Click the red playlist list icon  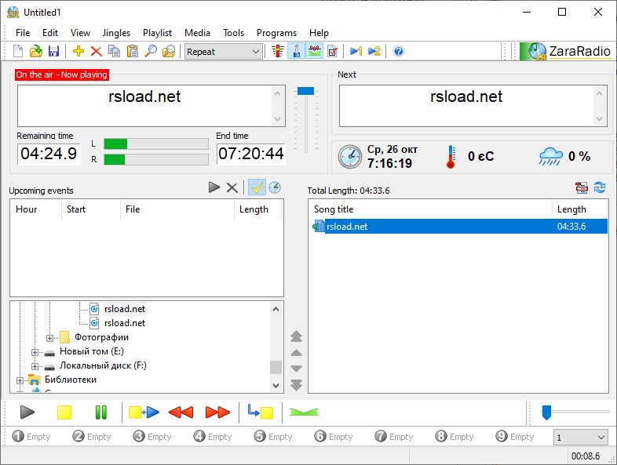pos(581,188)
